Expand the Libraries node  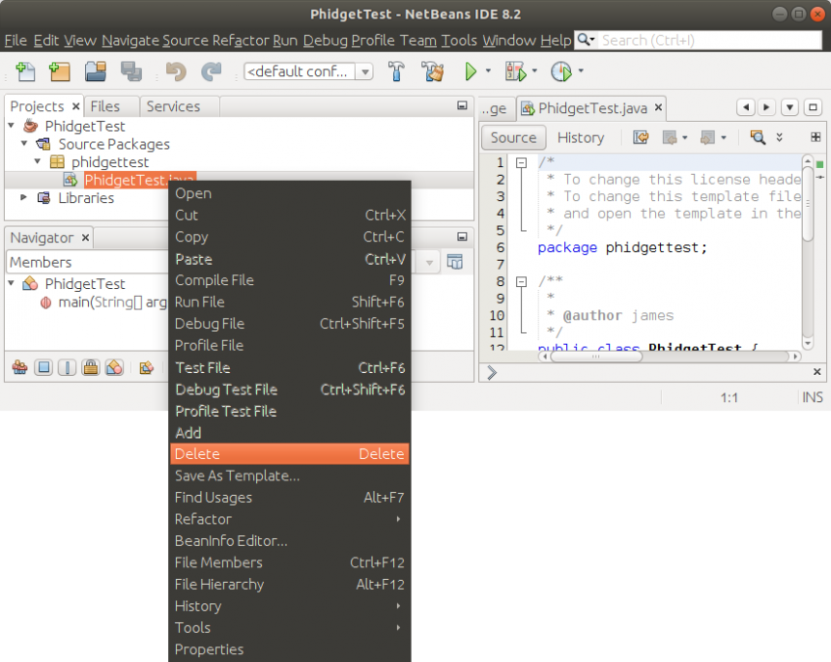[23, 197]
